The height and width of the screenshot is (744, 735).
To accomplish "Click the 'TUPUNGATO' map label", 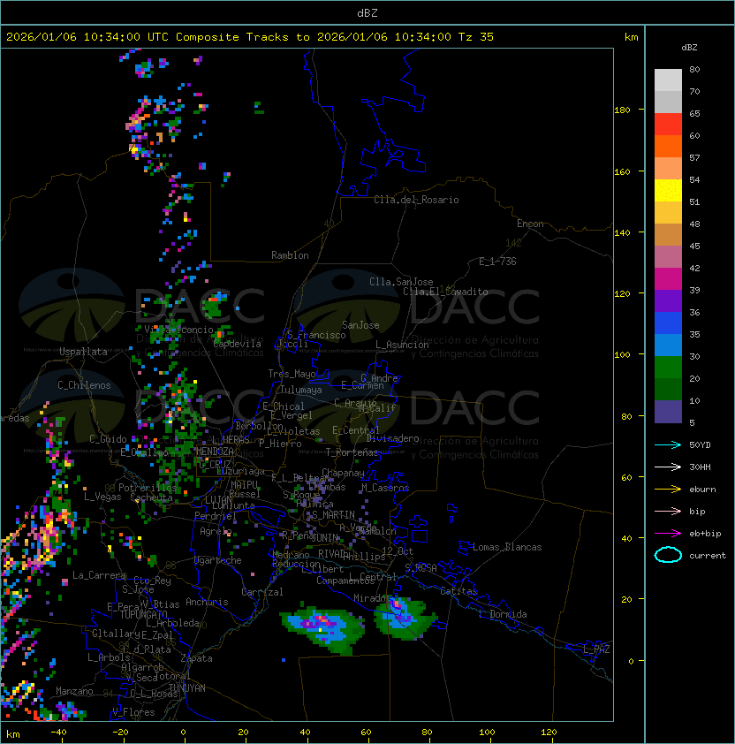I will point(143,614).
